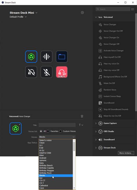This screenshot has width=137, height=190.
Task: Select the muted microphone key
Action: (x=47, y=72)
